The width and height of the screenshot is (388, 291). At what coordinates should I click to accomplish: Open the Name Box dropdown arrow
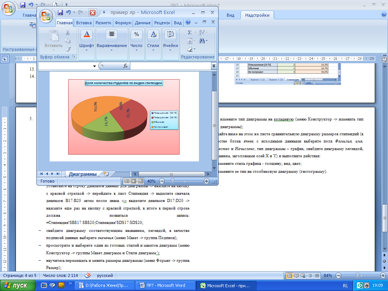pos(94,66)
